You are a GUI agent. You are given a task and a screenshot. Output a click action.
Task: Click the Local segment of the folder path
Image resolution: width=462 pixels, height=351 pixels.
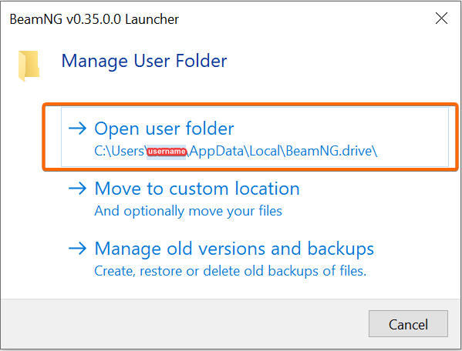tap(265, 151)
